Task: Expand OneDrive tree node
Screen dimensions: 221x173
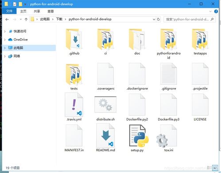Action: tap(5, 39)
